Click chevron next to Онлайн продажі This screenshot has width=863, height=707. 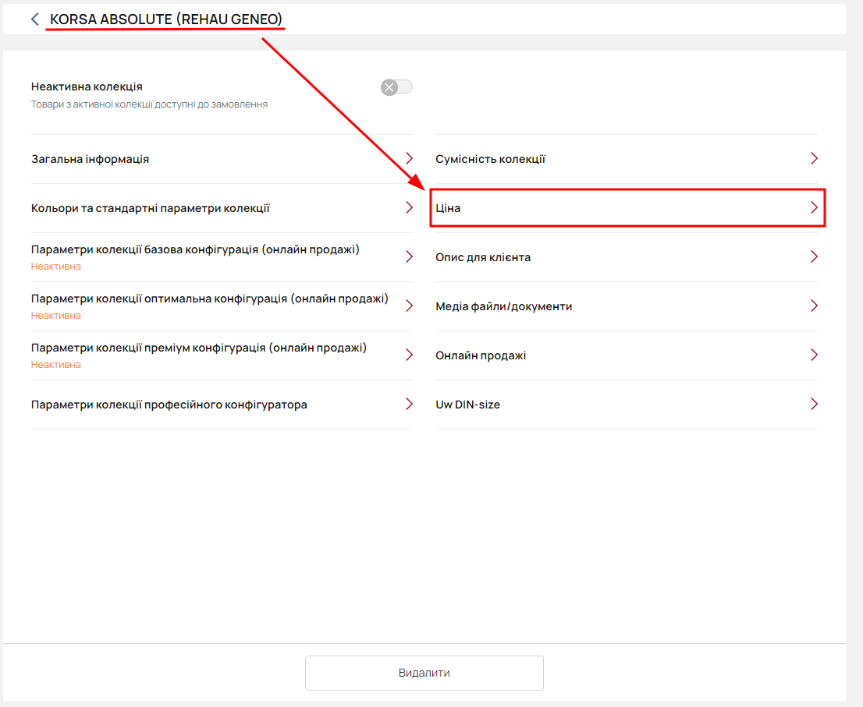click(814, 355)
